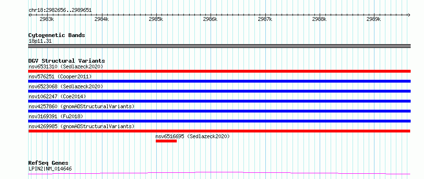Click the 2983k ruler tick label
The width and height of the screenshot is (424, 179).
pos(47,19)
